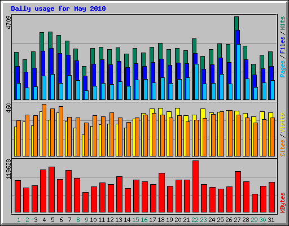Viewport: 289px width, 226px height.
Task: Click the green Hits bar for day 4
Action: (x=42, y=42)
